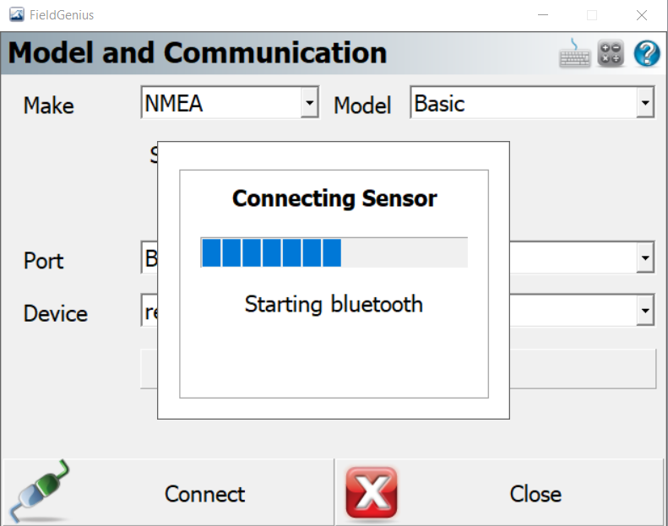Click the Starting bluetooth status text

(334, 305)
